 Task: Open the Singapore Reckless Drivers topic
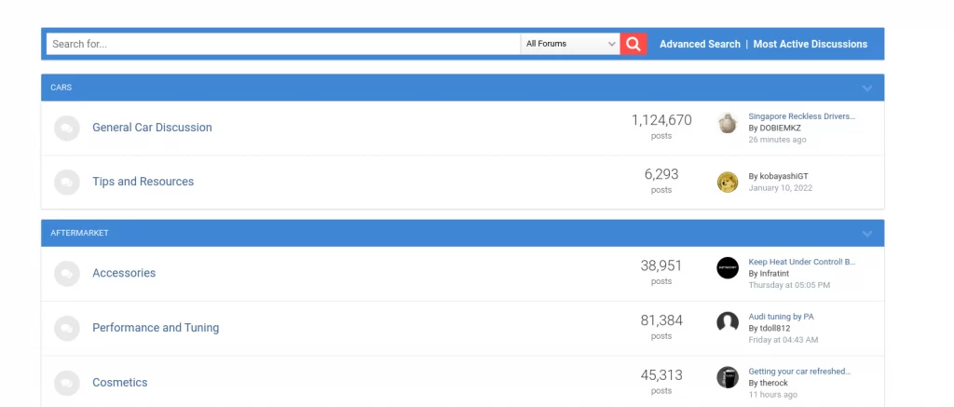point(801,116)
